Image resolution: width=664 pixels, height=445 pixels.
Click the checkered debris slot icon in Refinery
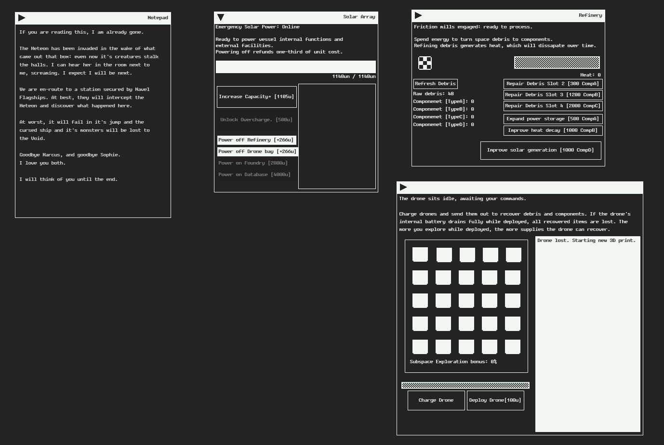(425, 63)
